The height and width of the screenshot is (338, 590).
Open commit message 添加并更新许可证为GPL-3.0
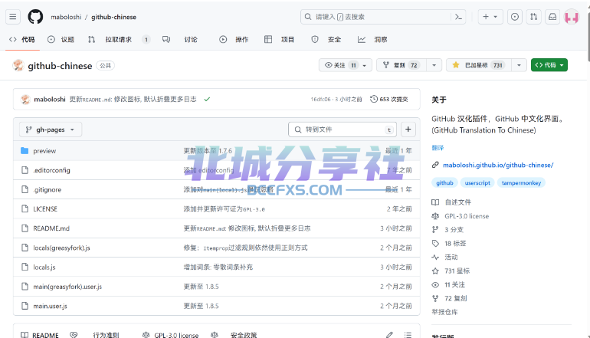coord(225,209)
